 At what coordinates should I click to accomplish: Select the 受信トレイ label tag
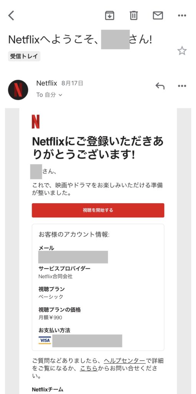(x=24, y=56)
